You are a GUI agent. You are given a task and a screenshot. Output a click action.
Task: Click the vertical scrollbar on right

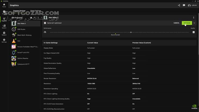(198, 34)
